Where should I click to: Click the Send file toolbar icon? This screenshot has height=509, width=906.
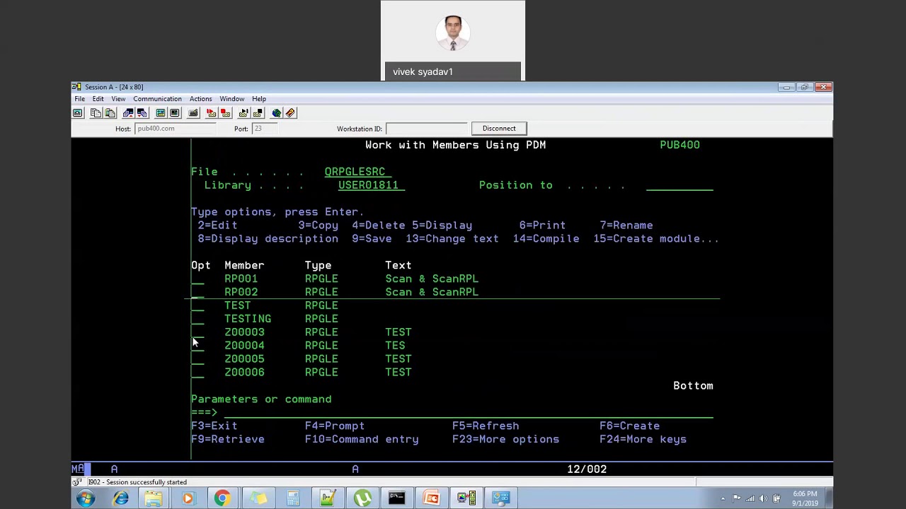(128, 113)
